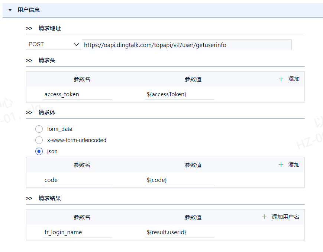
Task: Collapse the 用户信息 section triangle
Action: [x=10, y=10]
